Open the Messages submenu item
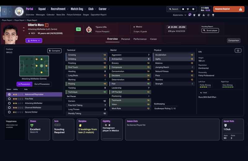Image resolution: width=248 pixels, height=161 pixels. [40, 15]
